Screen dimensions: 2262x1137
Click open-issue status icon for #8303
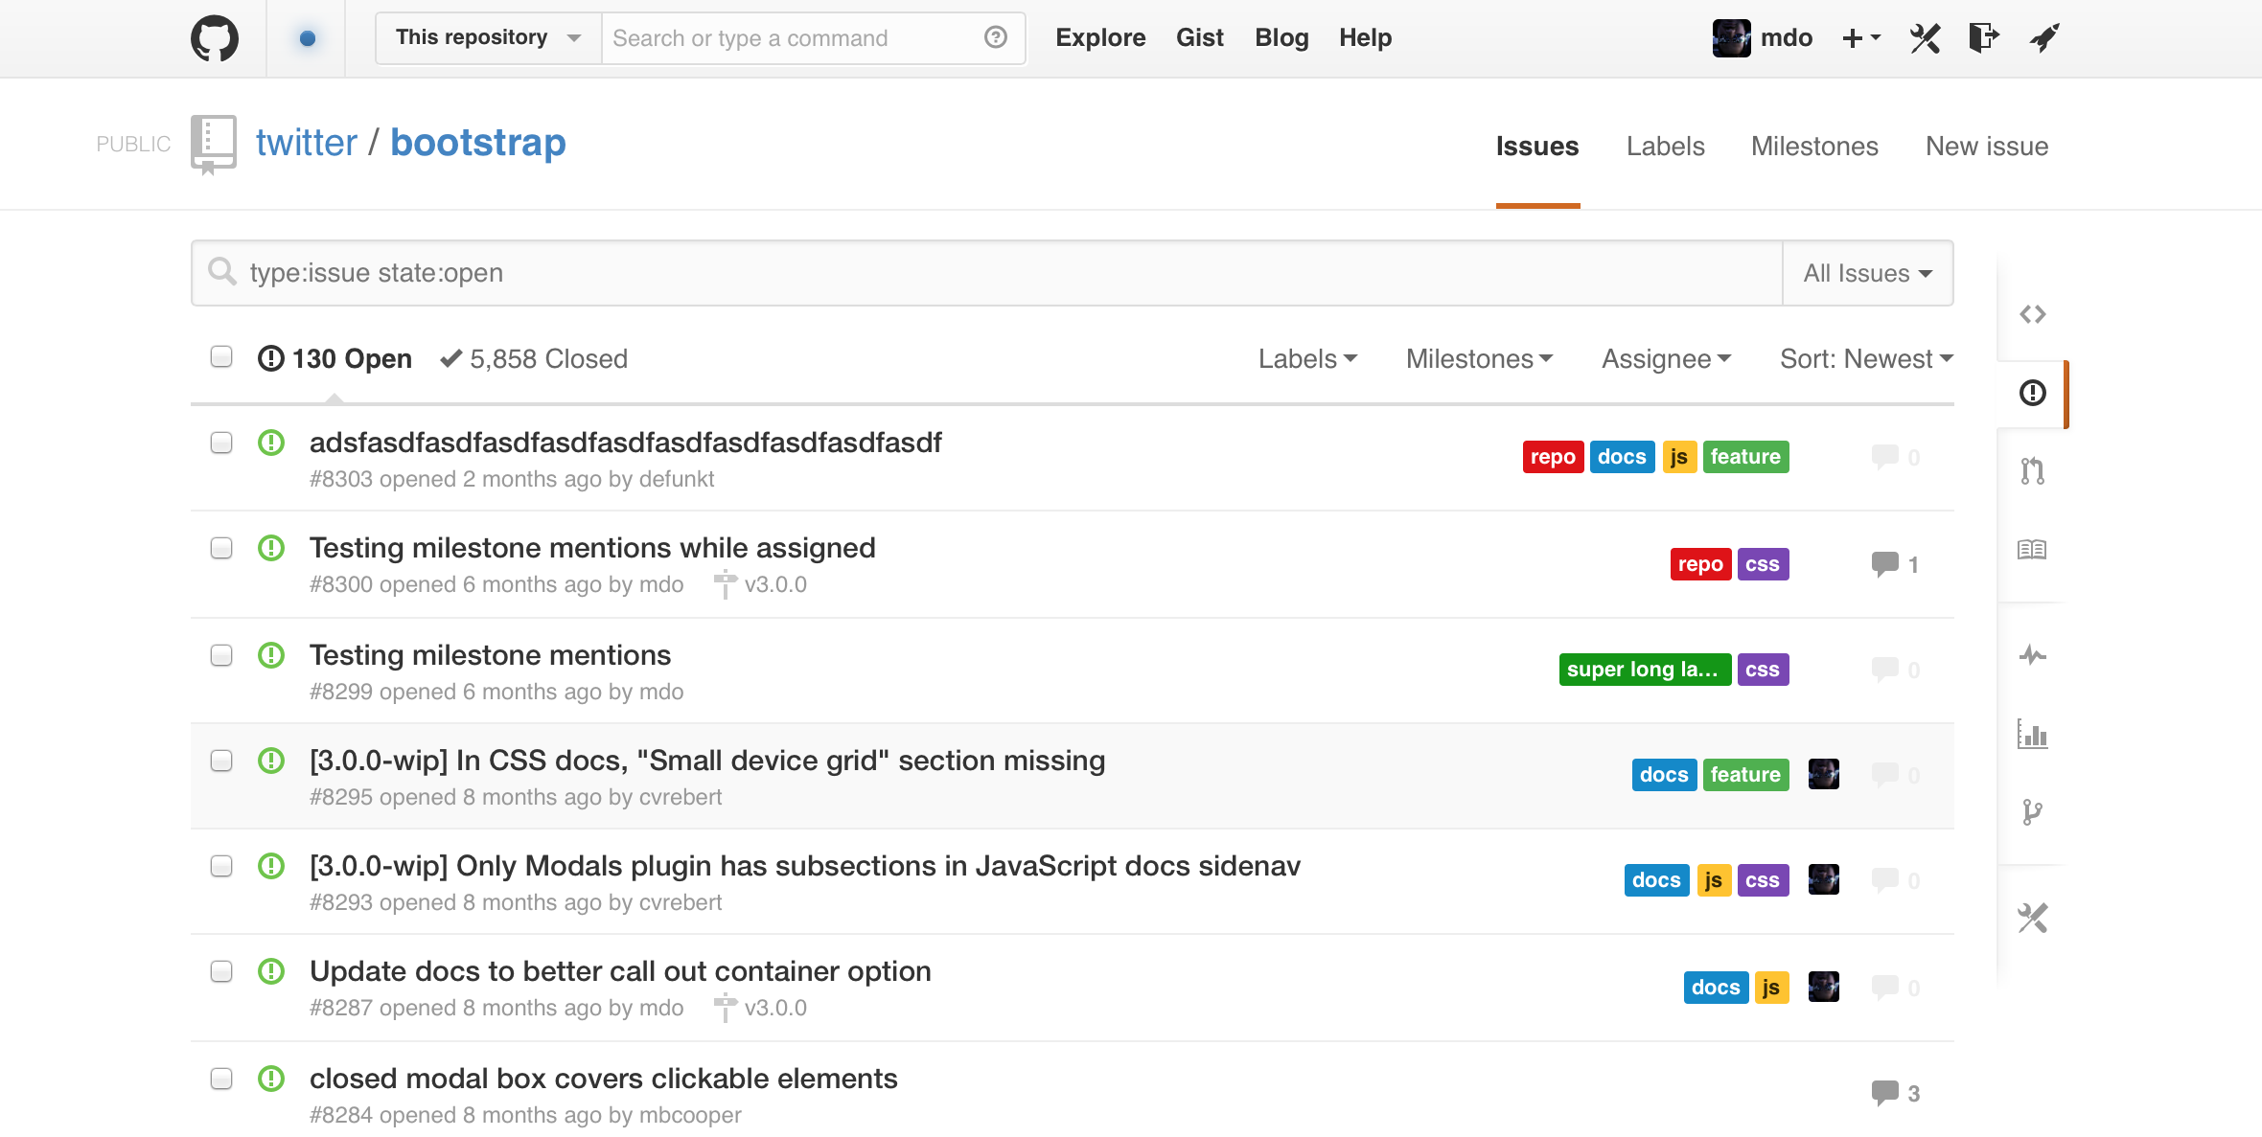coord(271,443)
